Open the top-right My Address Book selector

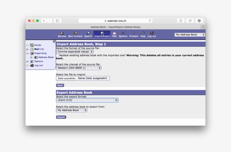point(190,35)
